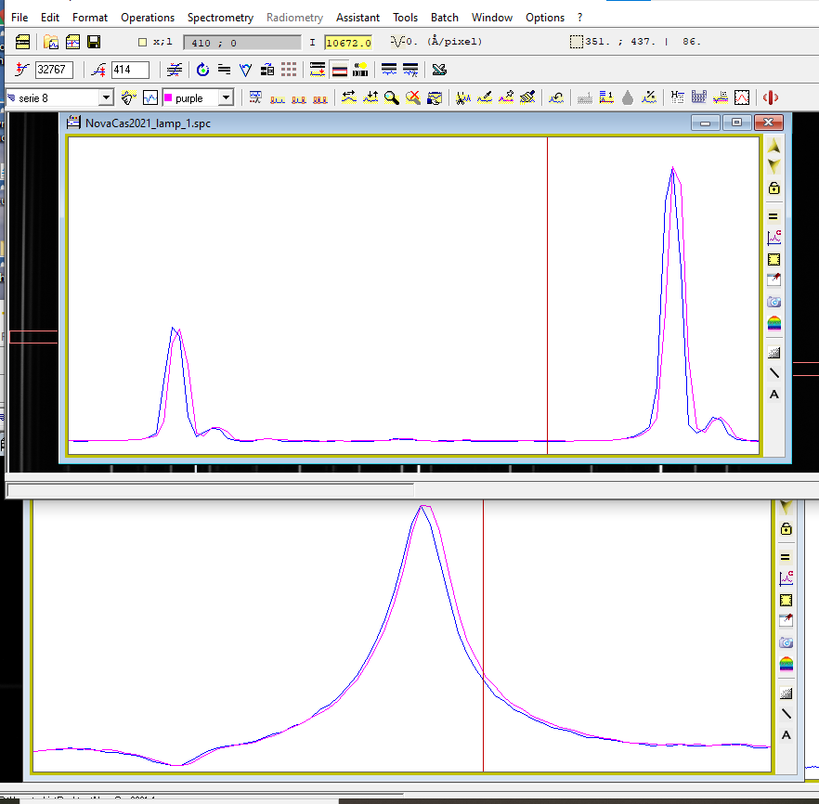Click the red symmetry icon at toolbar end

pyautogui.click(x=770, y=97)
